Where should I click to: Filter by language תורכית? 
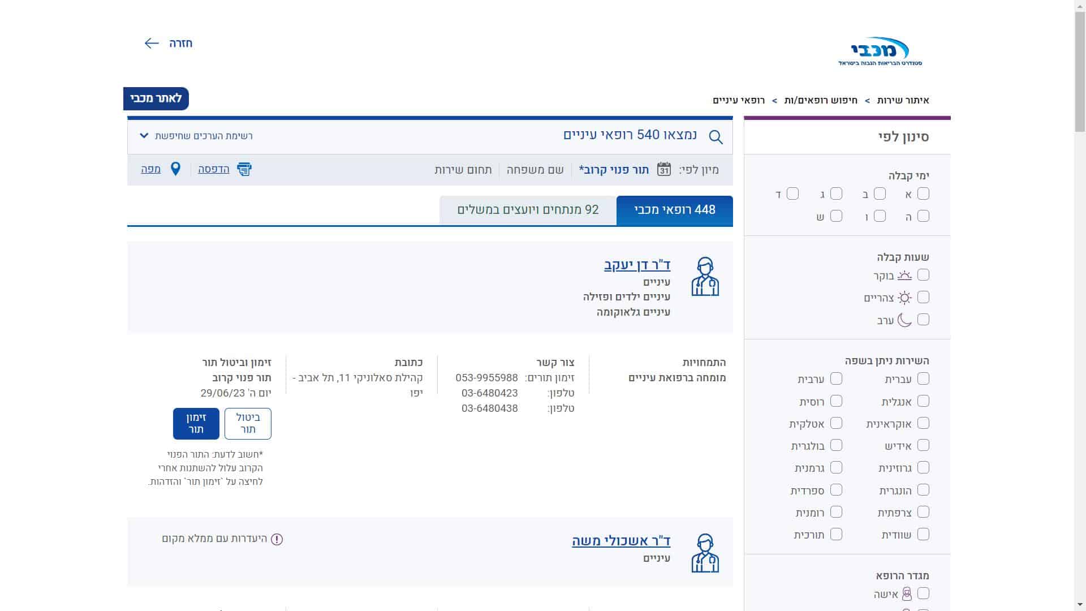tap(836, 533)
